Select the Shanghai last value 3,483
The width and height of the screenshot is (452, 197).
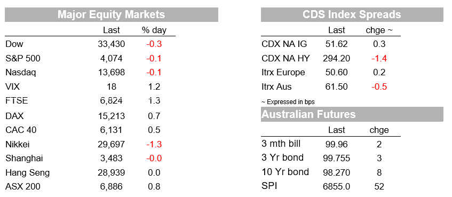(112, 159)
